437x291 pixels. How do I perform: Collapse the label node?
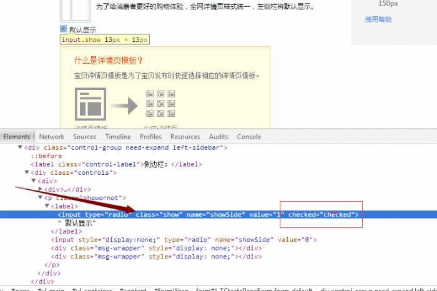[47, 205]
